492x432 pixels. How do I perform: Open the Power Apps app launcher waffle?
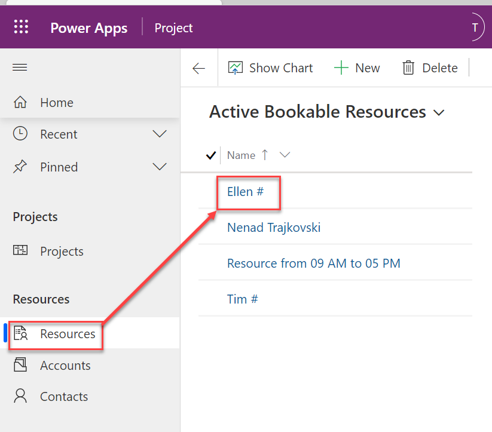click(x=21, y=27)
